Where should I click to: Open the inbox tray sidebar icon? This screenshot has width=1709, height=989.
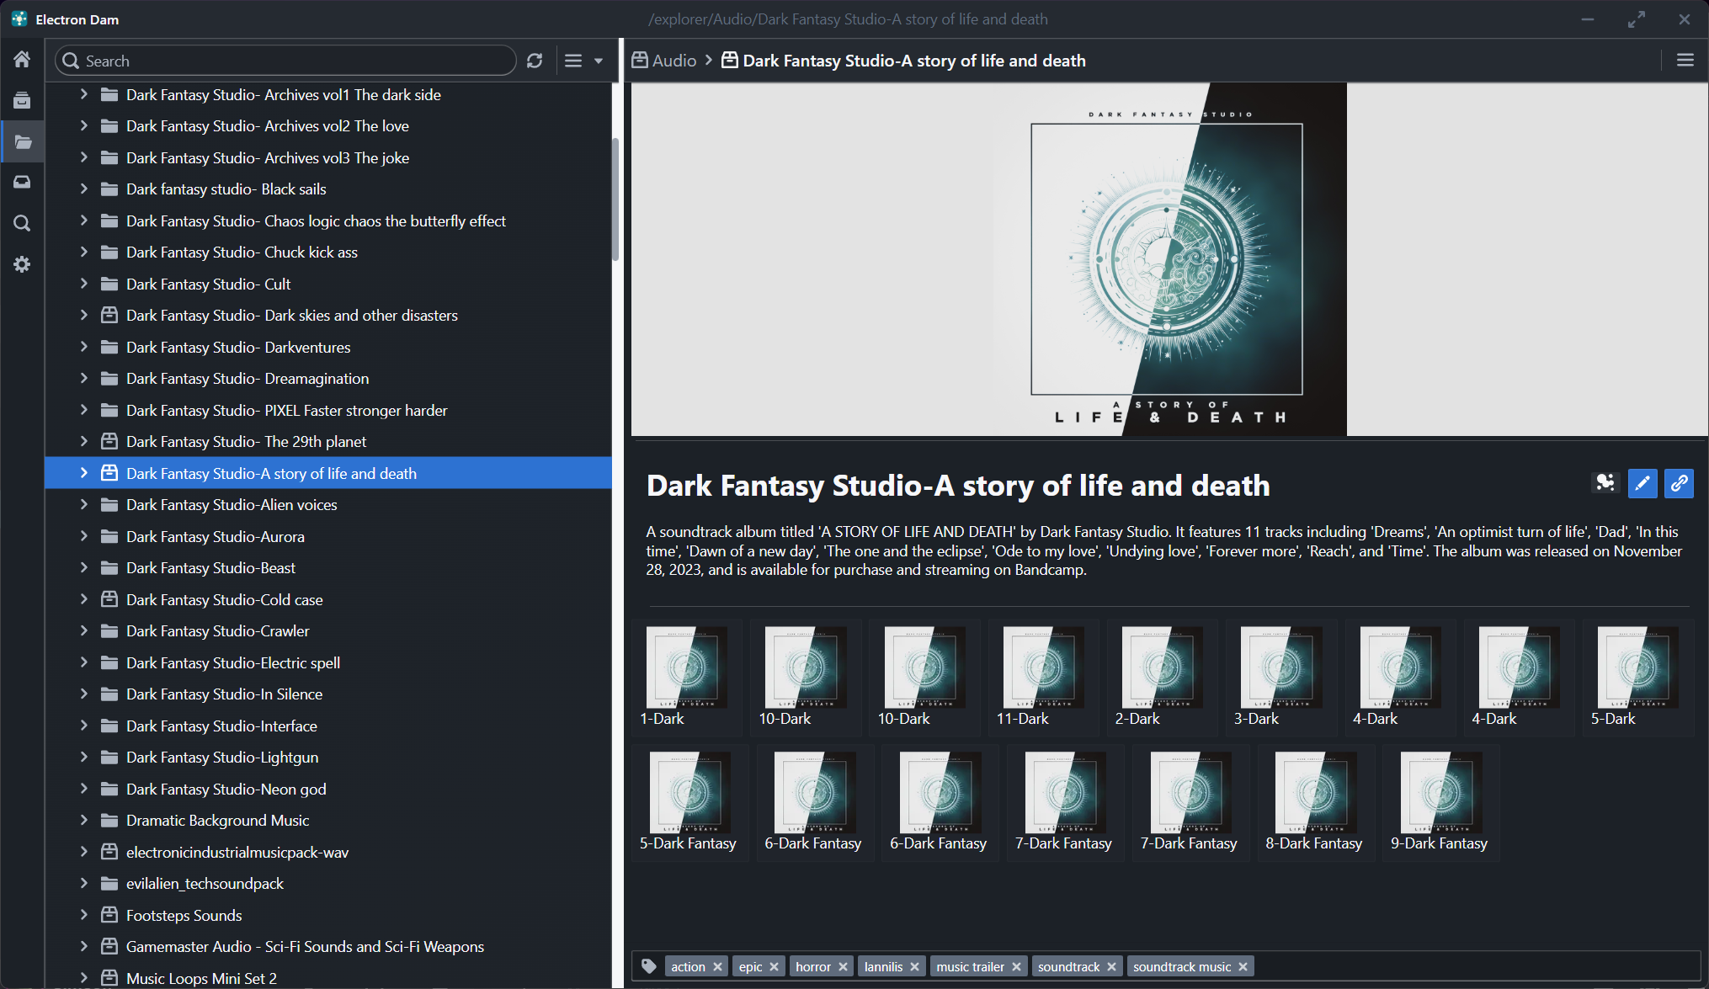point(22,182)
